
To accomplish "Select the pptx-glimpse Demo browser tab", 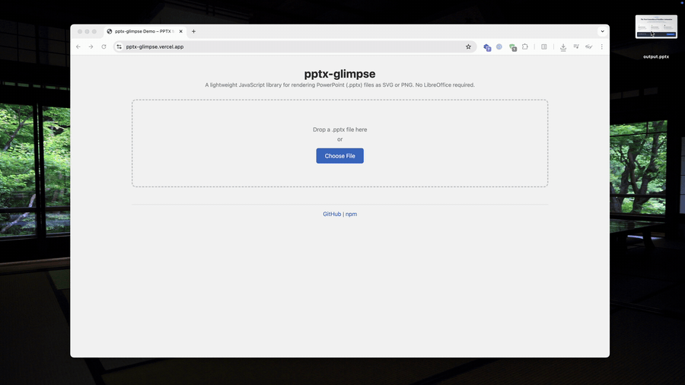I will coord(145,31).
